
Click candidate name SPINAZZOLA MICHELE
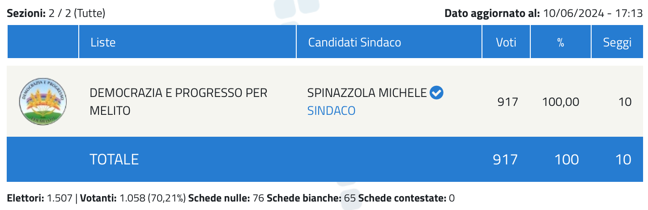[367, 93]
